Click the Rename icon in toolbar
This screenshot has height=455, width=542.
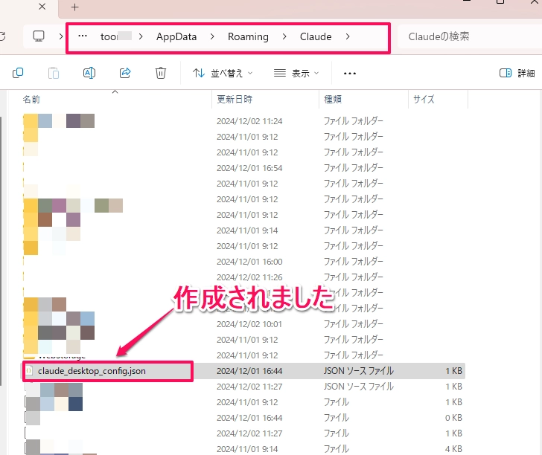89,73
